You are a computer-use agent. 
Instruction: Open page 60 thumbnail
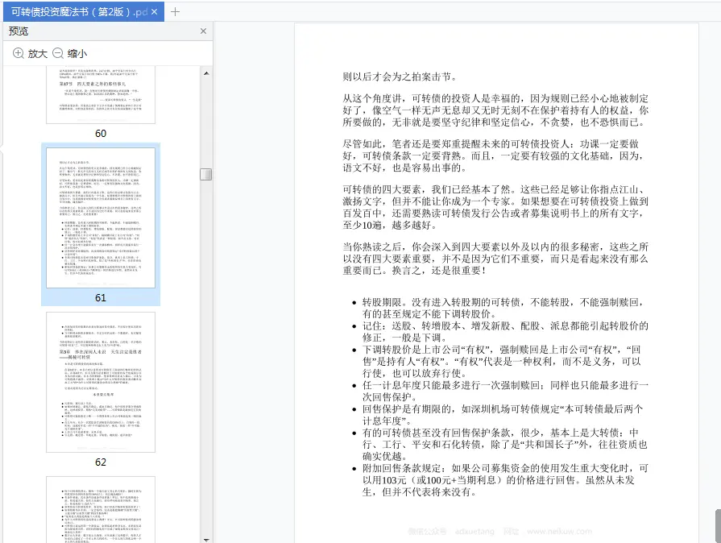pos(101,95)
